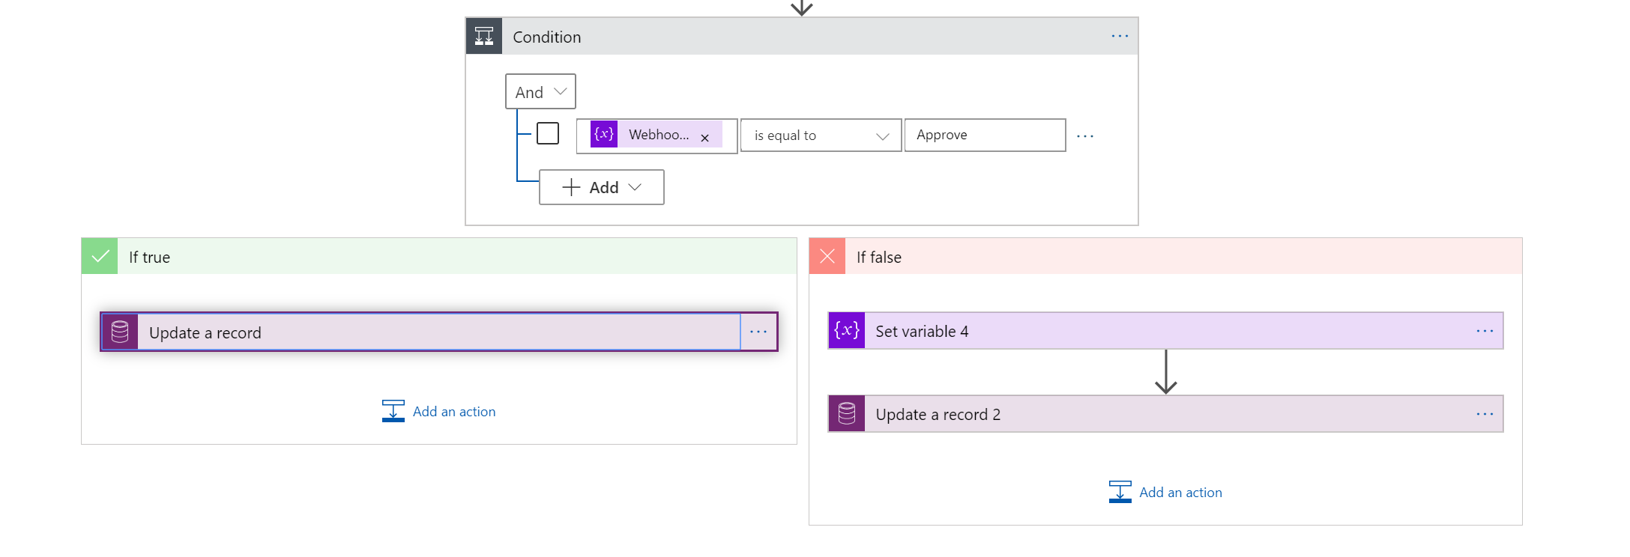This screenshot has height=557, width=1630.
Task: Click the Webhook variable token icon
Action: pos(604,135)
